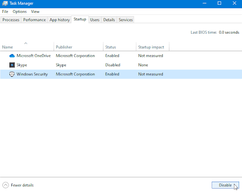This screenshot has height=193, width=242.
Task: Click the Disable button
Action: click(225, 185)
